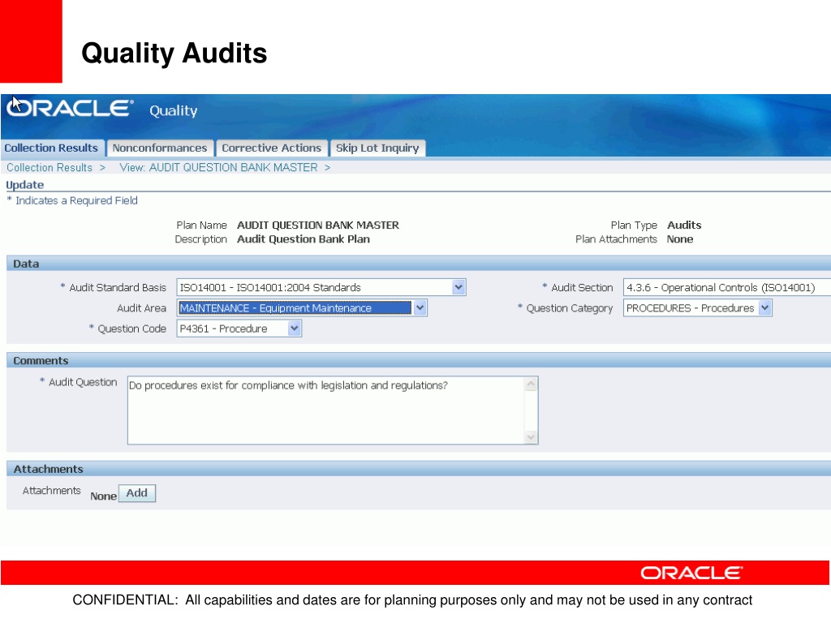
Task: Click the Data section header
Action: coord(419,264)
